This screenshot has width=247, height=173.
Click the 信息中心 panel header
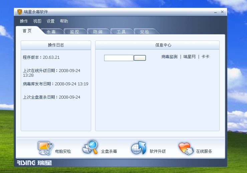(x=157, y=45)
